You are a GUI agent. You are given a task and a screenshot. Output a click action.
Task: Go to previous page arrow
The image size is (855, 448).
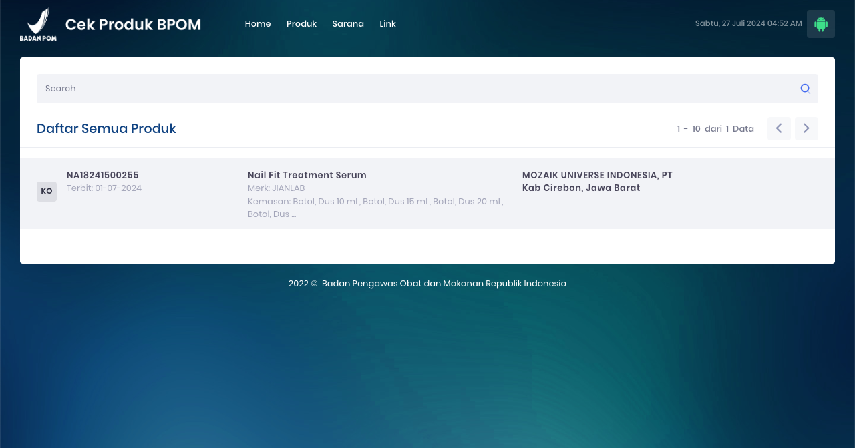click(779, 128)
